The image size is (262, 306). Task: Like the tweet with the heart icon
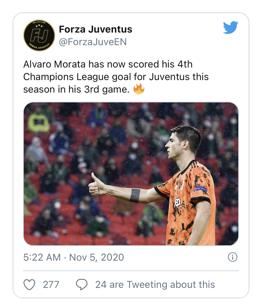tap(29, 284)
